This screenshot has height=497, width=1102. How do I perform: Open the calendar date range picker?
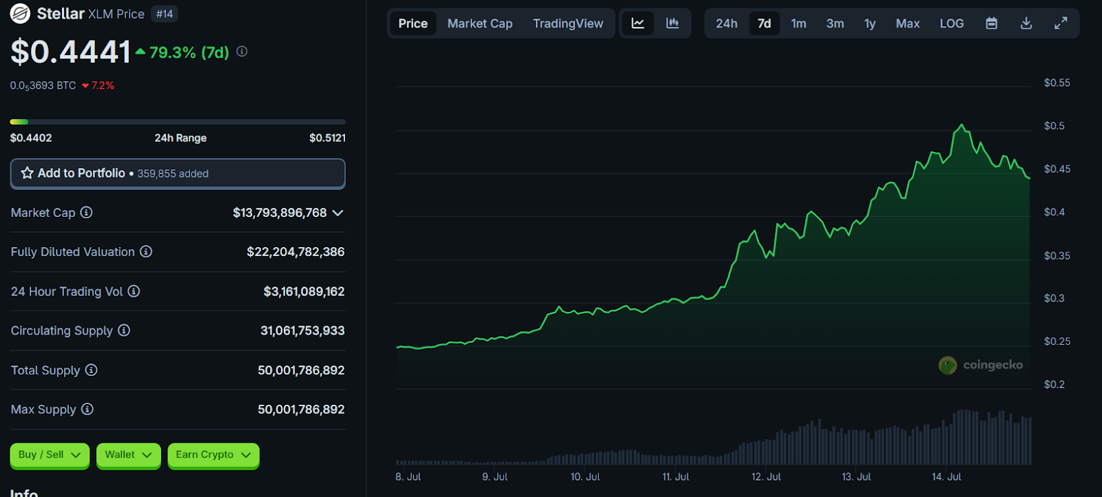tap(992, 23)
